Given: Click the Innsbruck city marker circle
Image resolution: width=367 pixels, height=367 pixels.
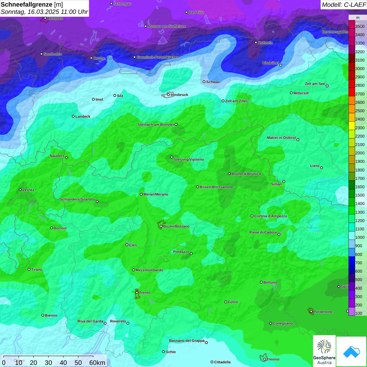Looking at the screenshot, I should tap(169, 95).
